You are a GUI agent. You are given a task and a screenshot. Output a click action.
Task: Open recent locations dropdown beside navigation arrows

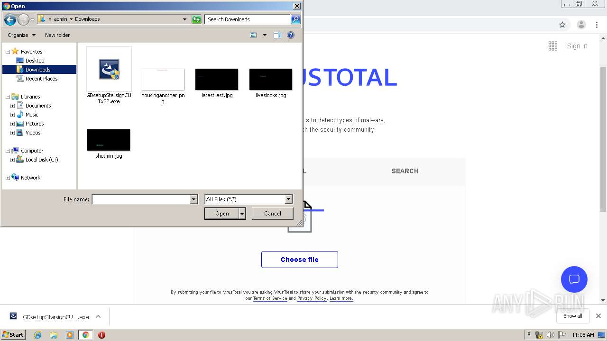click(32, 19)
